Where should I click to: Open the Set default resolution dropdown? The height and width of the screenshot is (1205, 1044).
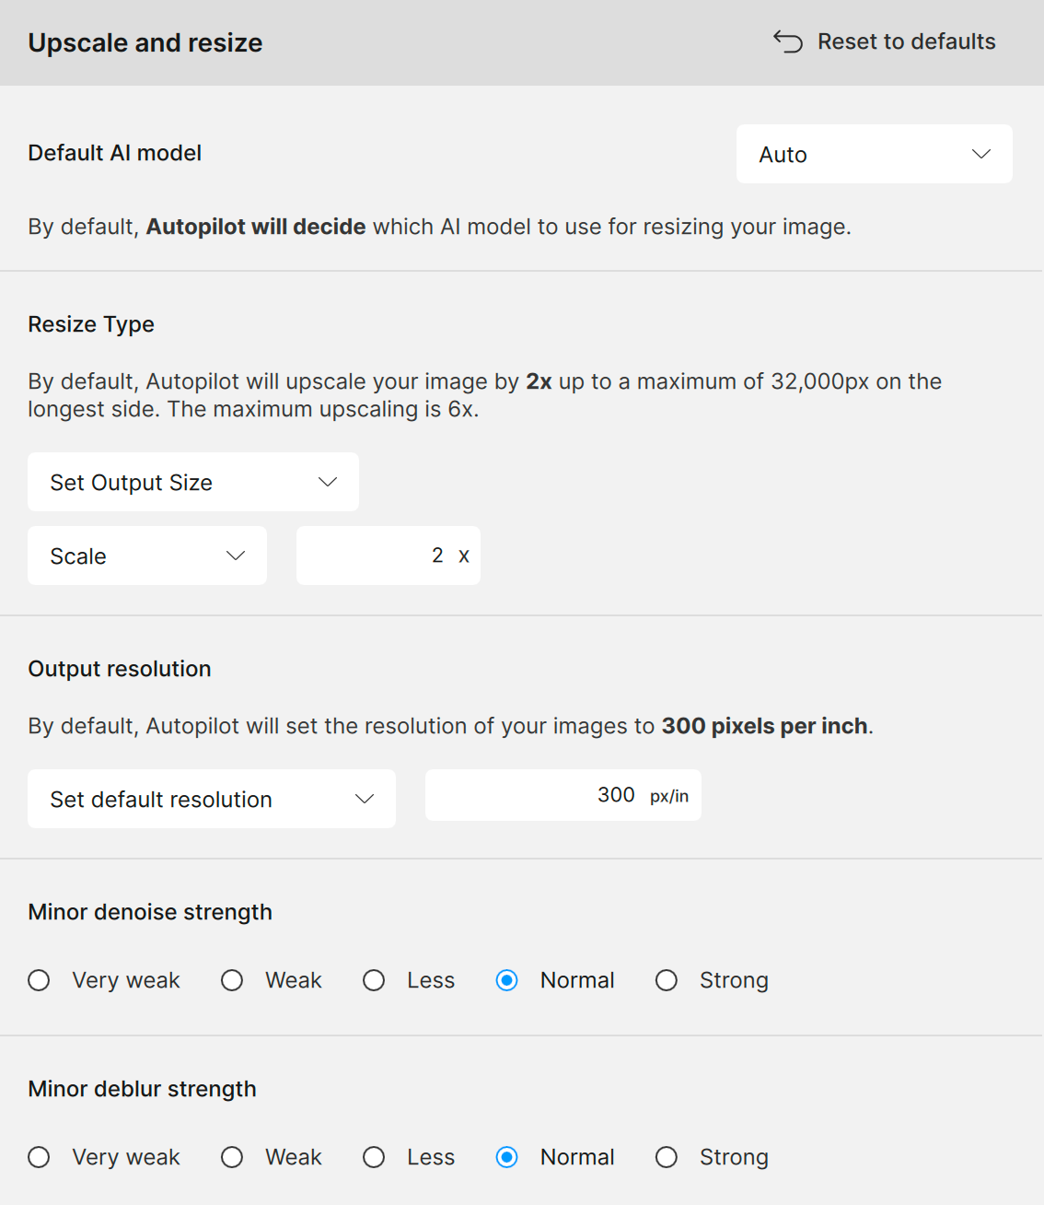(211, 799)
